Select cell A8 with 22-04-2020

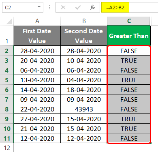[37, 109]
